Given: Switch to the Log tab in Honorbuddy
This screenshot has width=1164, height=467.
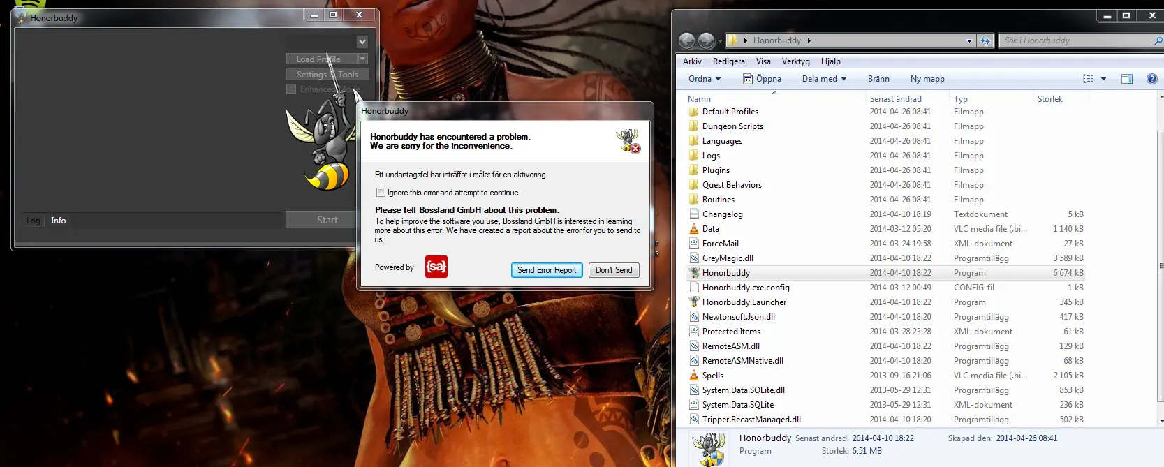Looking at the screenshot, I should [33, 221].
